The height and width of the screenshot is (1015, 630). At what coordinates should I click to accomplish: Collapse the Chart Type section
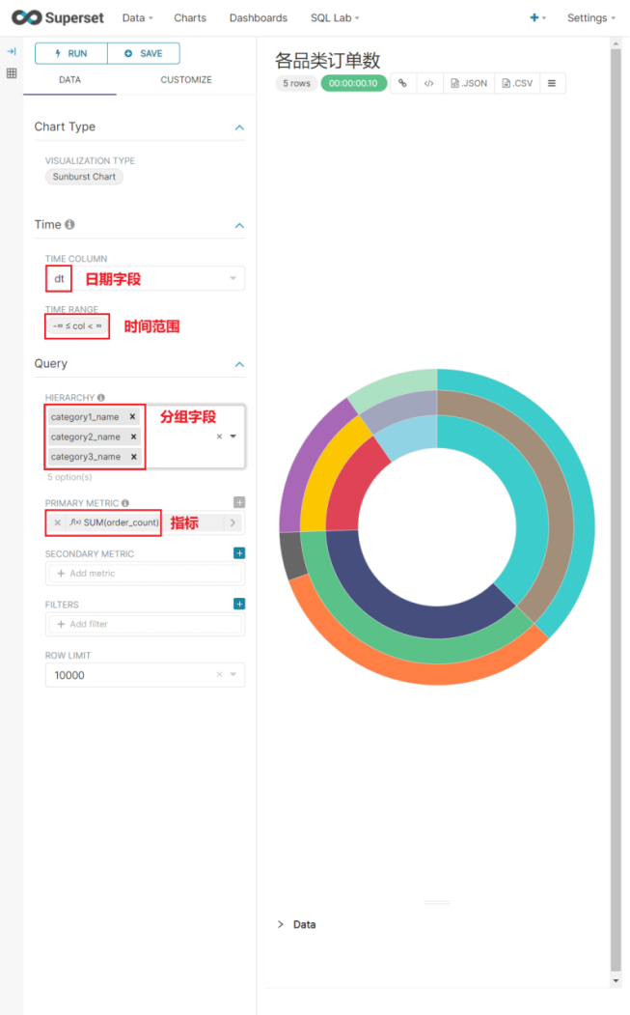tap(239, 127)
